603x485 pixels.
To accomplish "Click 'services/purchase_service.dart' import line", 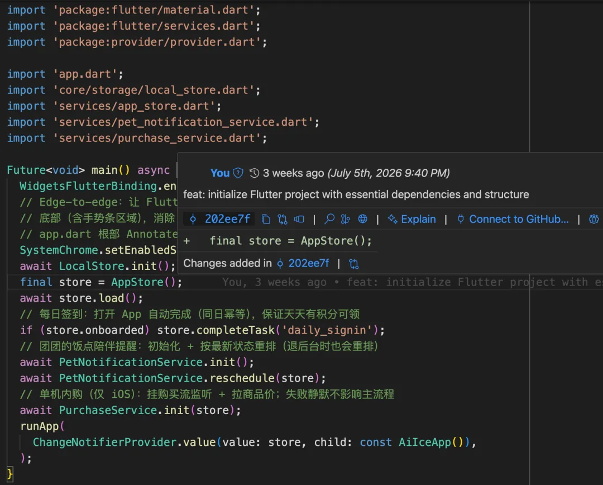I will pyautogui.click(x=137, y=138).
